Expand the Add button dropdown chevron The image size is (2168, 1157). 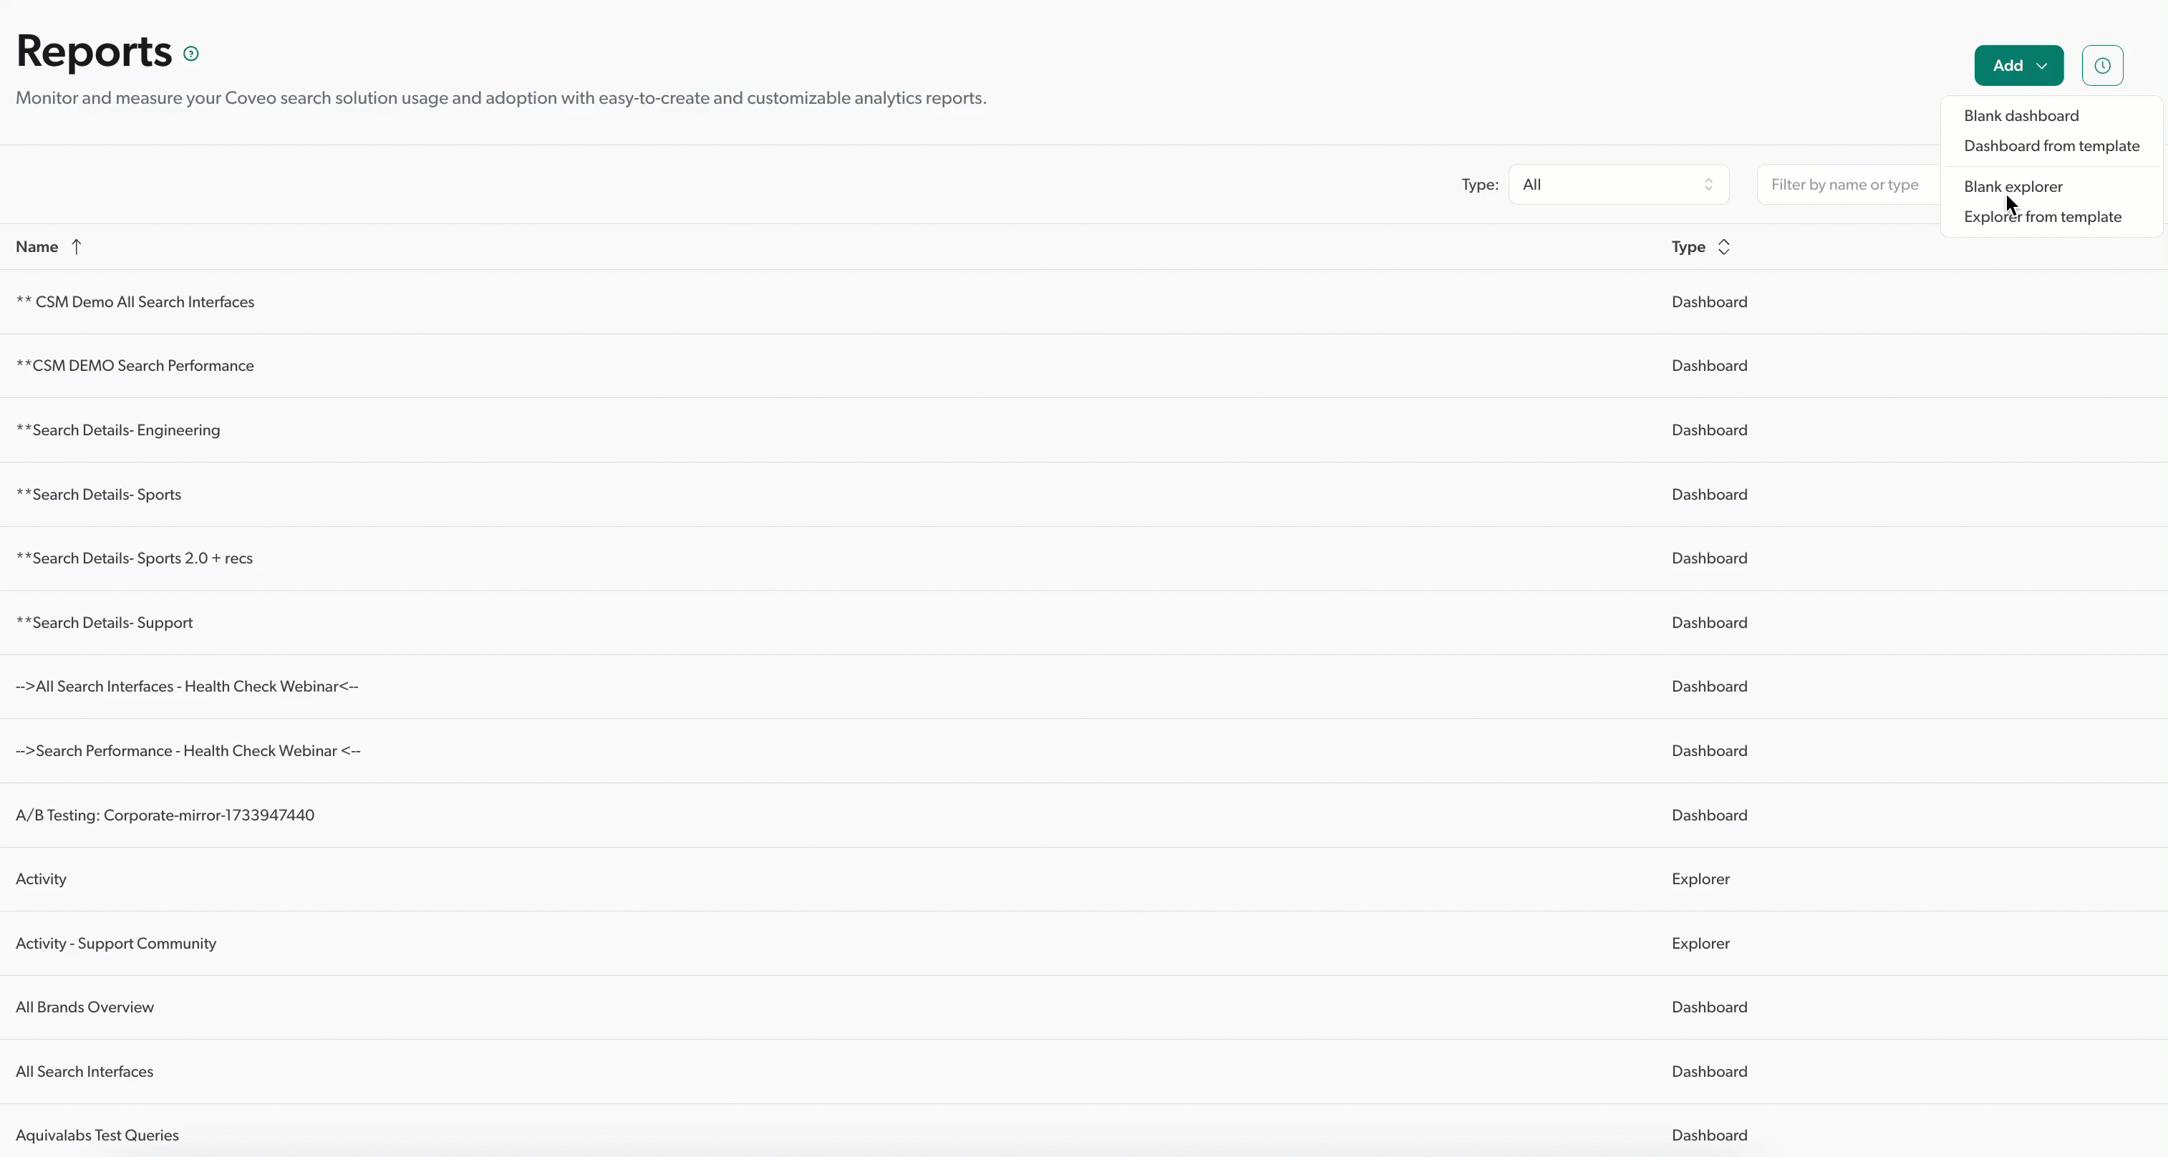tap(2043, 64)
